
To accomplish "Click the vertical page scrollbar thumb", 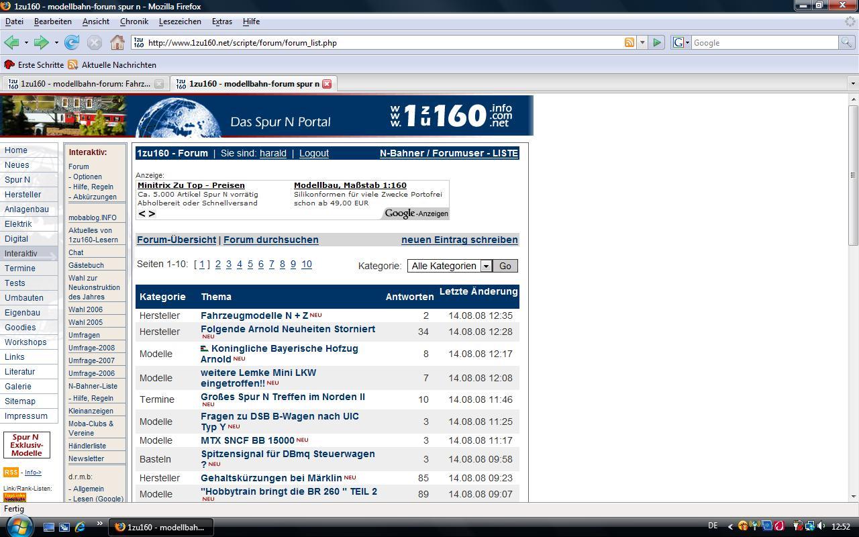I will click(853, 175).
